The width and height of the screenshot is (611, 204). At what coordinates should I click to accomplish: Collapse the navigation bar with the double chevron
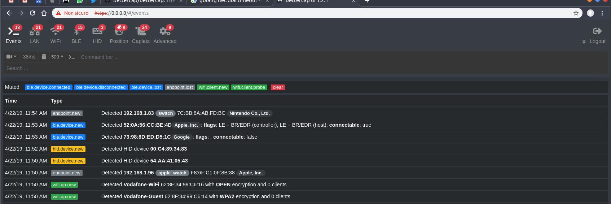point(584,42)
